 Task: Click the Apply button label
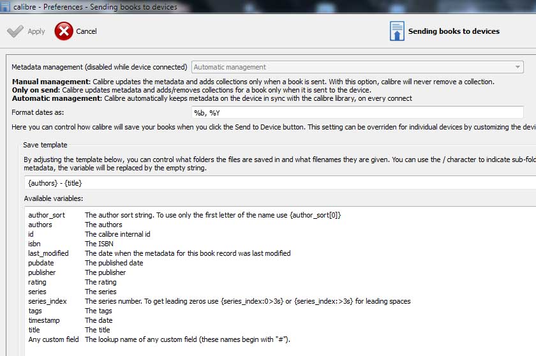tap(36, 31)
